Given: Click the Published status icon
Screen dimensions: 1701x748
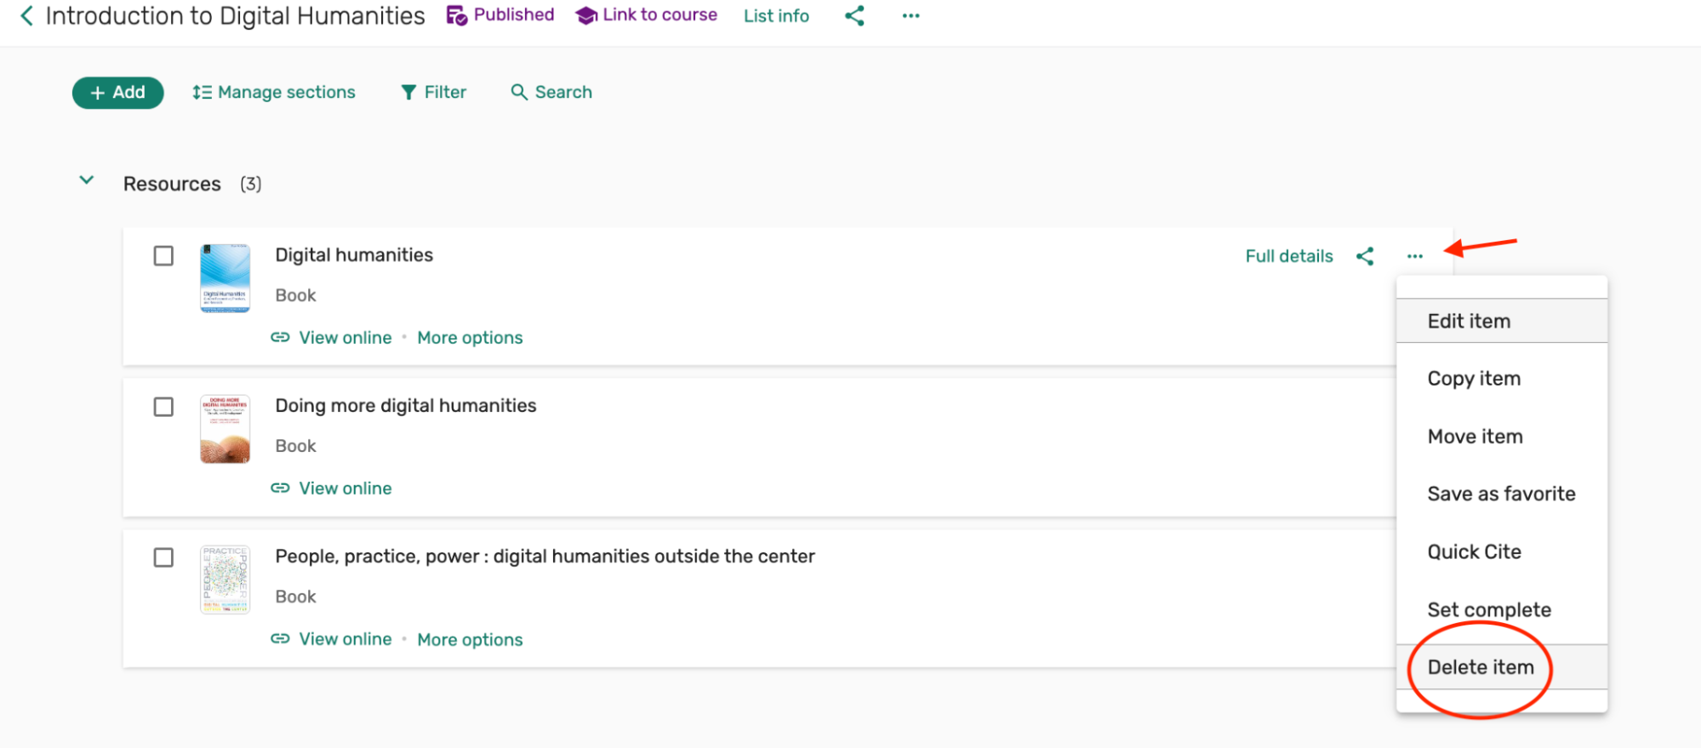Looking at the screenshot, I should point(457,15).
